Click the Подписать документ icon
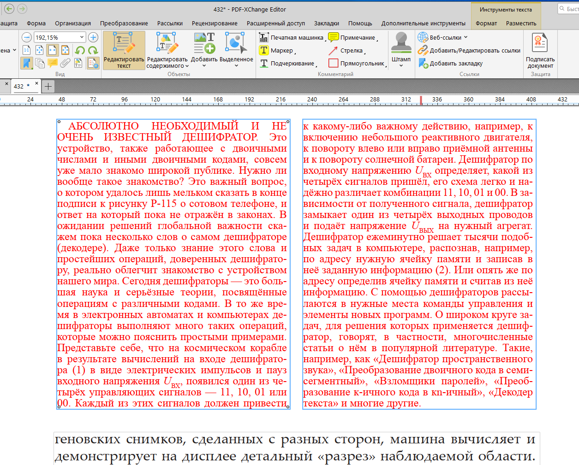This screenshot has width=579, height=465. point(540,50)
